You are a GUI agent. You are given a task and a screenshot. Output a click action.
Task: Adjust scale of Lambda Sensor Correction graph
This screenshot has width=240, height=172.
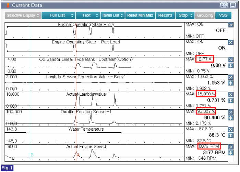[x=231, y=83]
